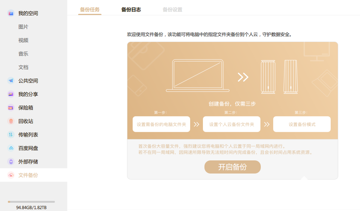The image size is (360, 211).
Task: Open 公共空间 via its paper plane icon
Action: [11, 81]
